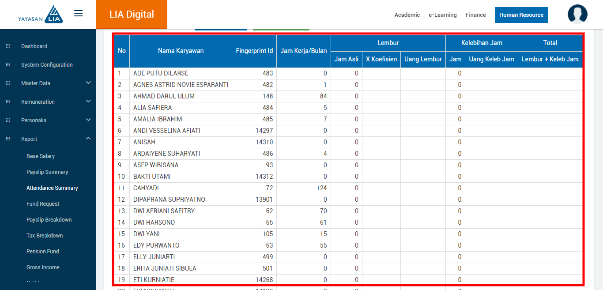Collapse the Report section chevron
This screenshot has width=603, height=290.
(x=88, y=139)
